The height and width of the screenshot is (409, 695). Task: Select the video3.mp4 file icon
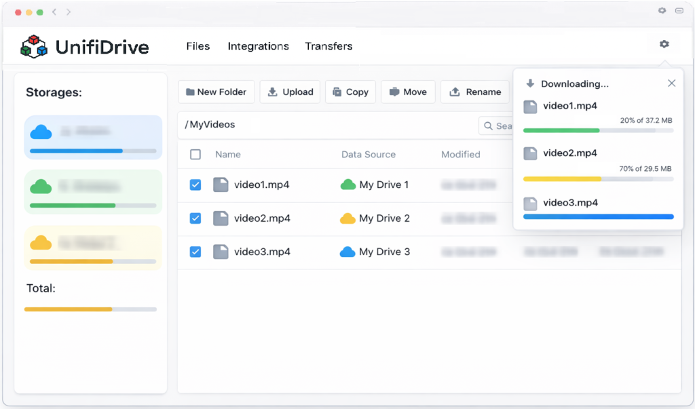coord(221,252)
